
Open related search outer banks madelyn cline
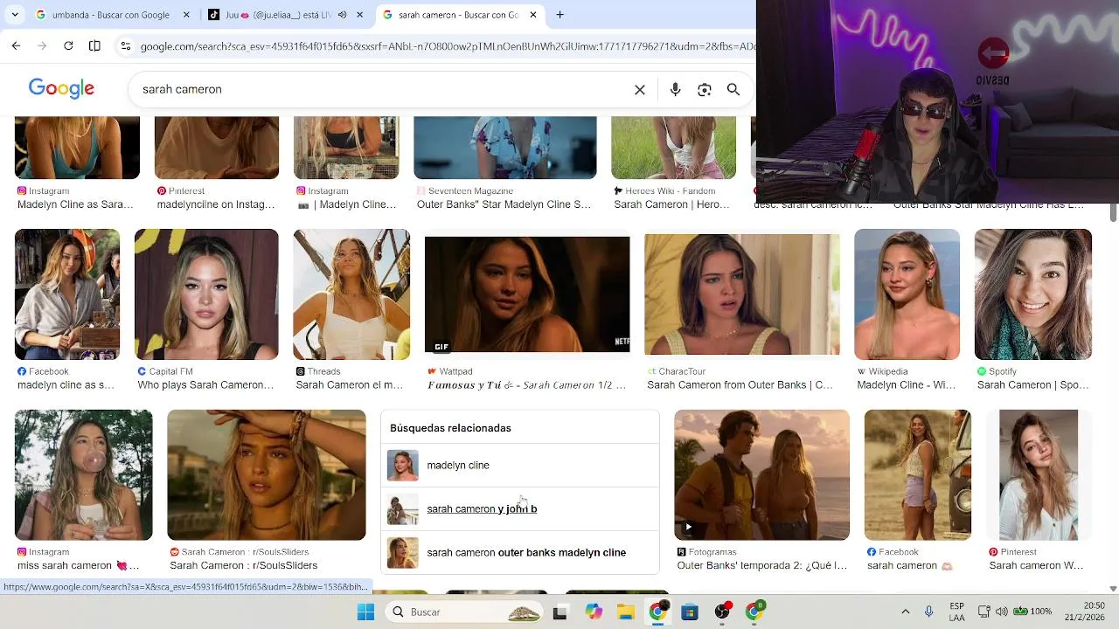(x=520, y=553)
